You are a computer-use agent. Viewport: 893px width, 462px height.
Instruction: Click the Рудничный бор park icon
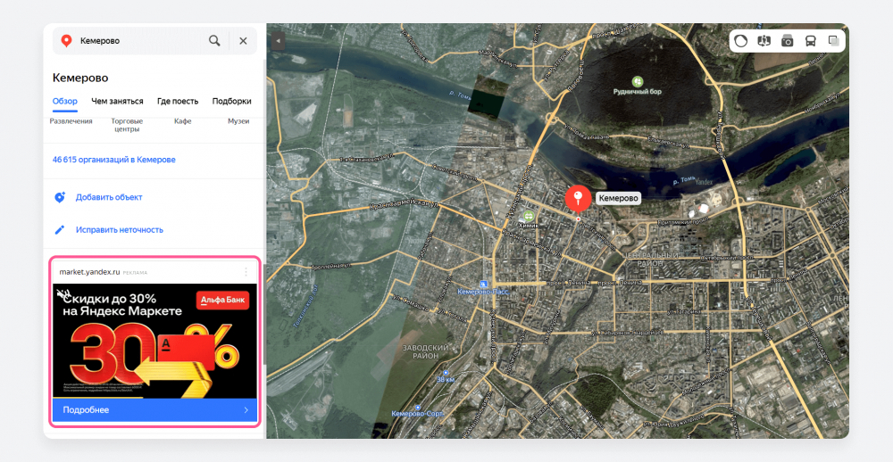pos(638,82)
